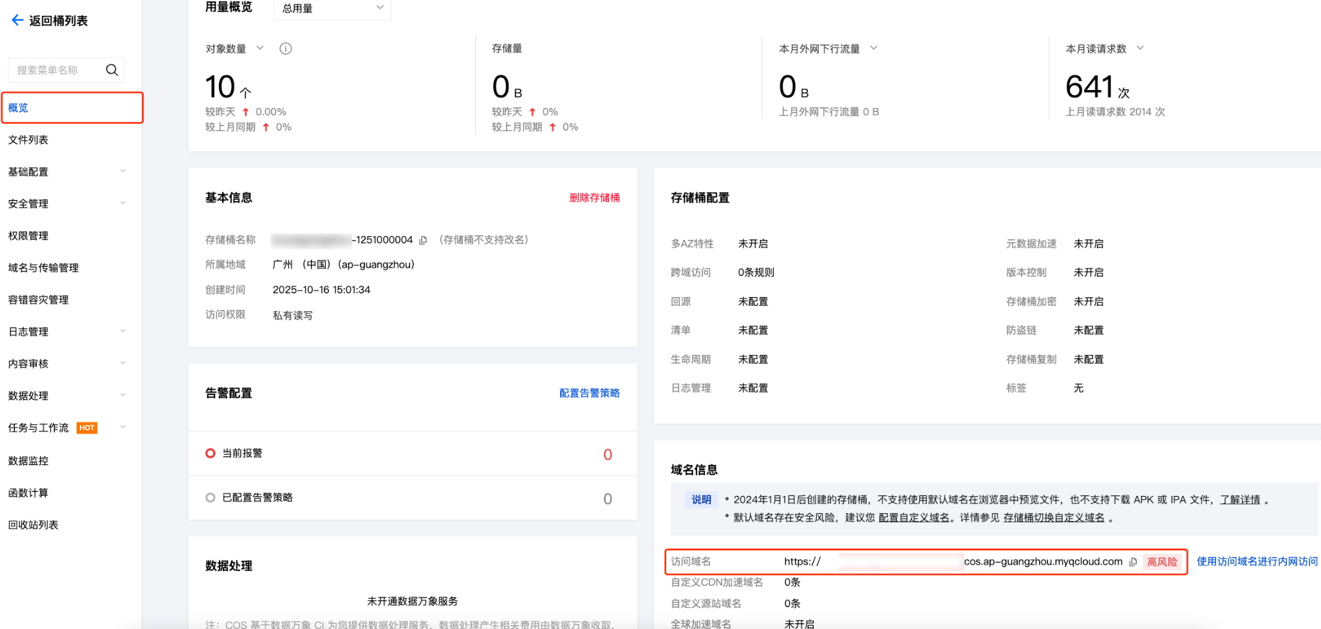Click the back arrow to bucket list
The height and width of the screenshot is (629, 1321).
point(17,21)
